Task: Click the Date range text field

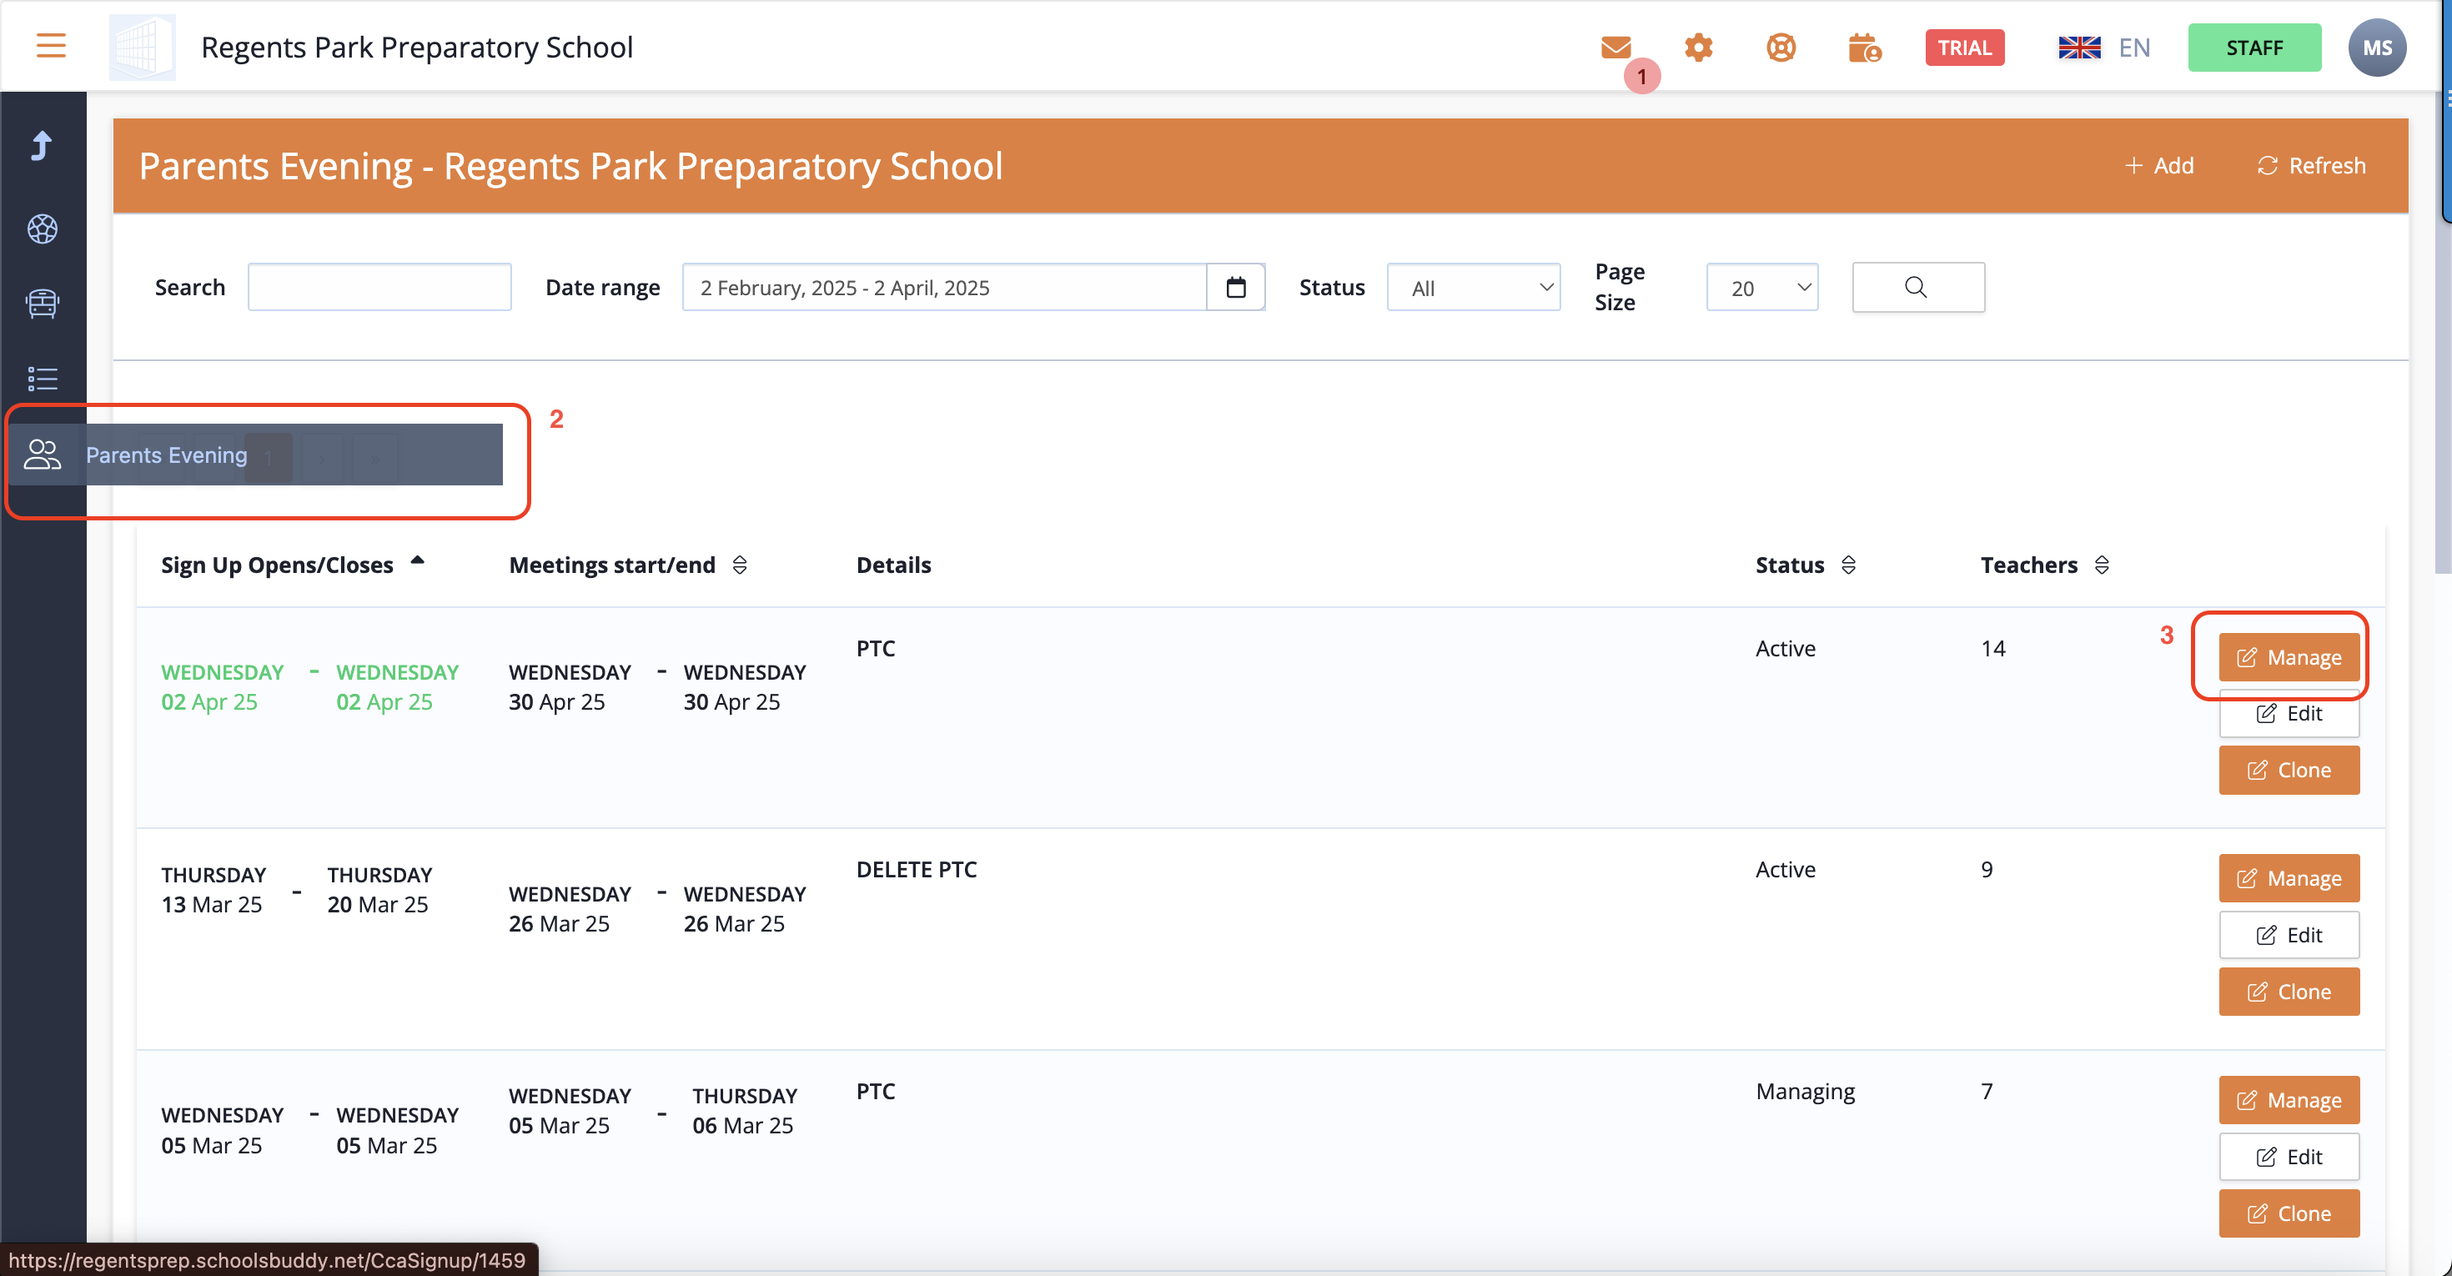Action: (x=944, y=288)
